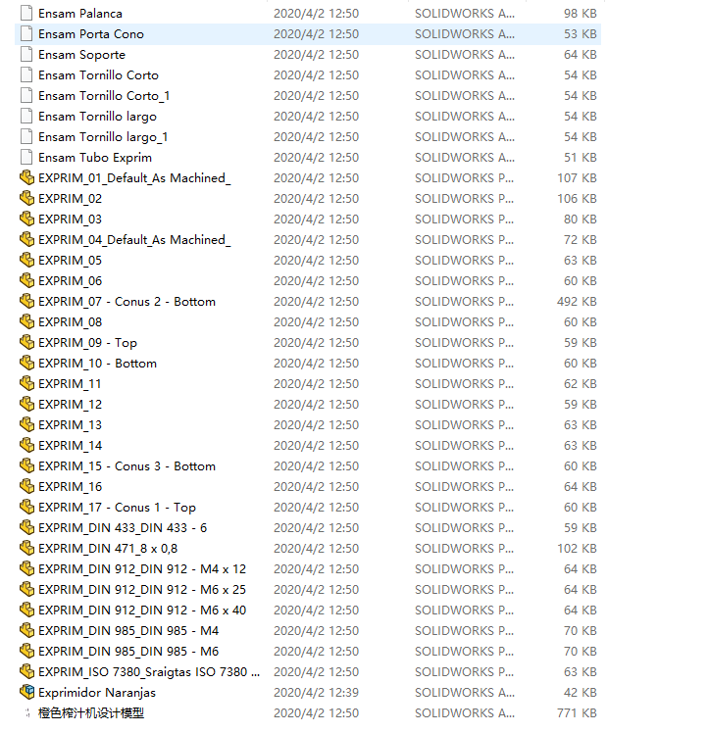Image resolution: width=708 pixels, height=733 pixels.
Task: Click the file icon of Ensam Tubo Exprim
Action: pos(26,157)
